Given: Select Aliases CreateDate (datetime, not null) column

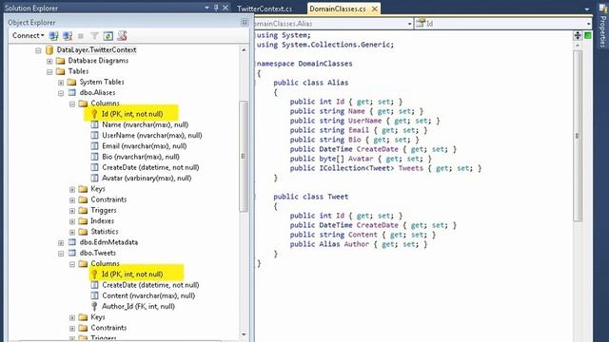Looking at the screenshot, I should pyautogui.click(x=150, y=167).
